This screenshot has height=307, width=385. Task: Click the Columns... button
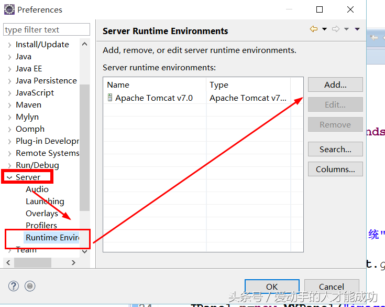point(335,169)
